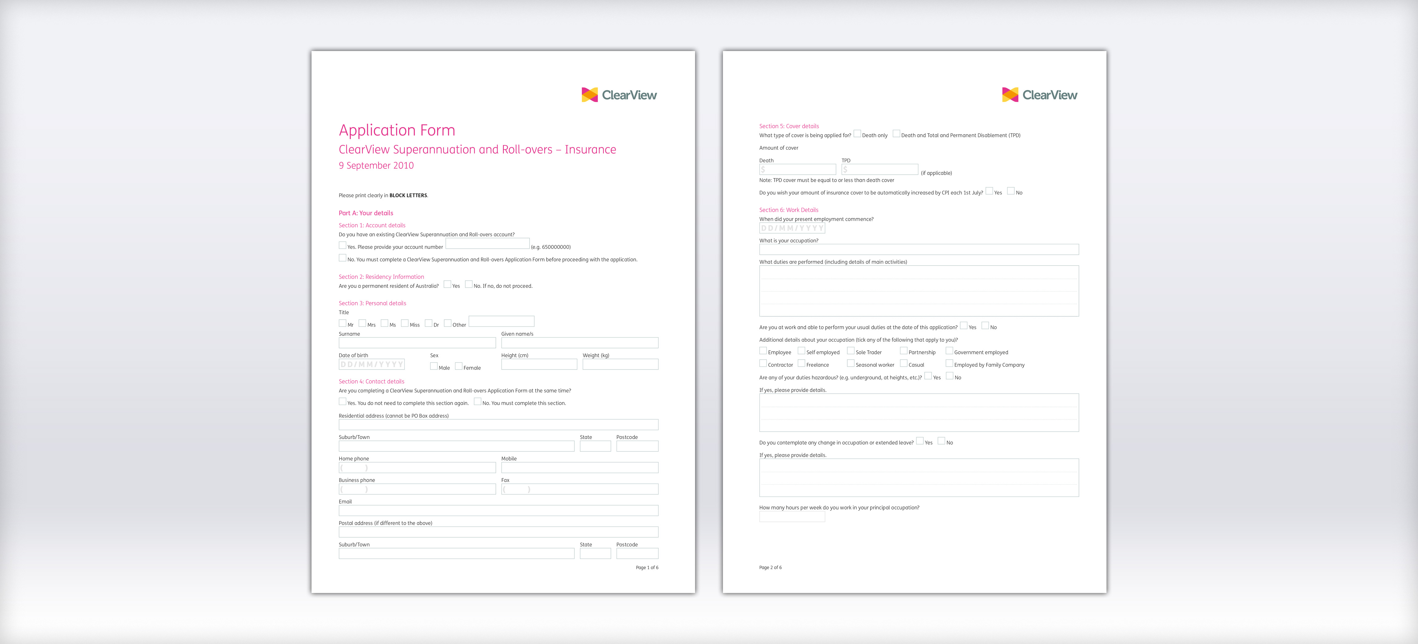Tick No for hazardous duties question
1418x644 pixels.
coord(949,376)
